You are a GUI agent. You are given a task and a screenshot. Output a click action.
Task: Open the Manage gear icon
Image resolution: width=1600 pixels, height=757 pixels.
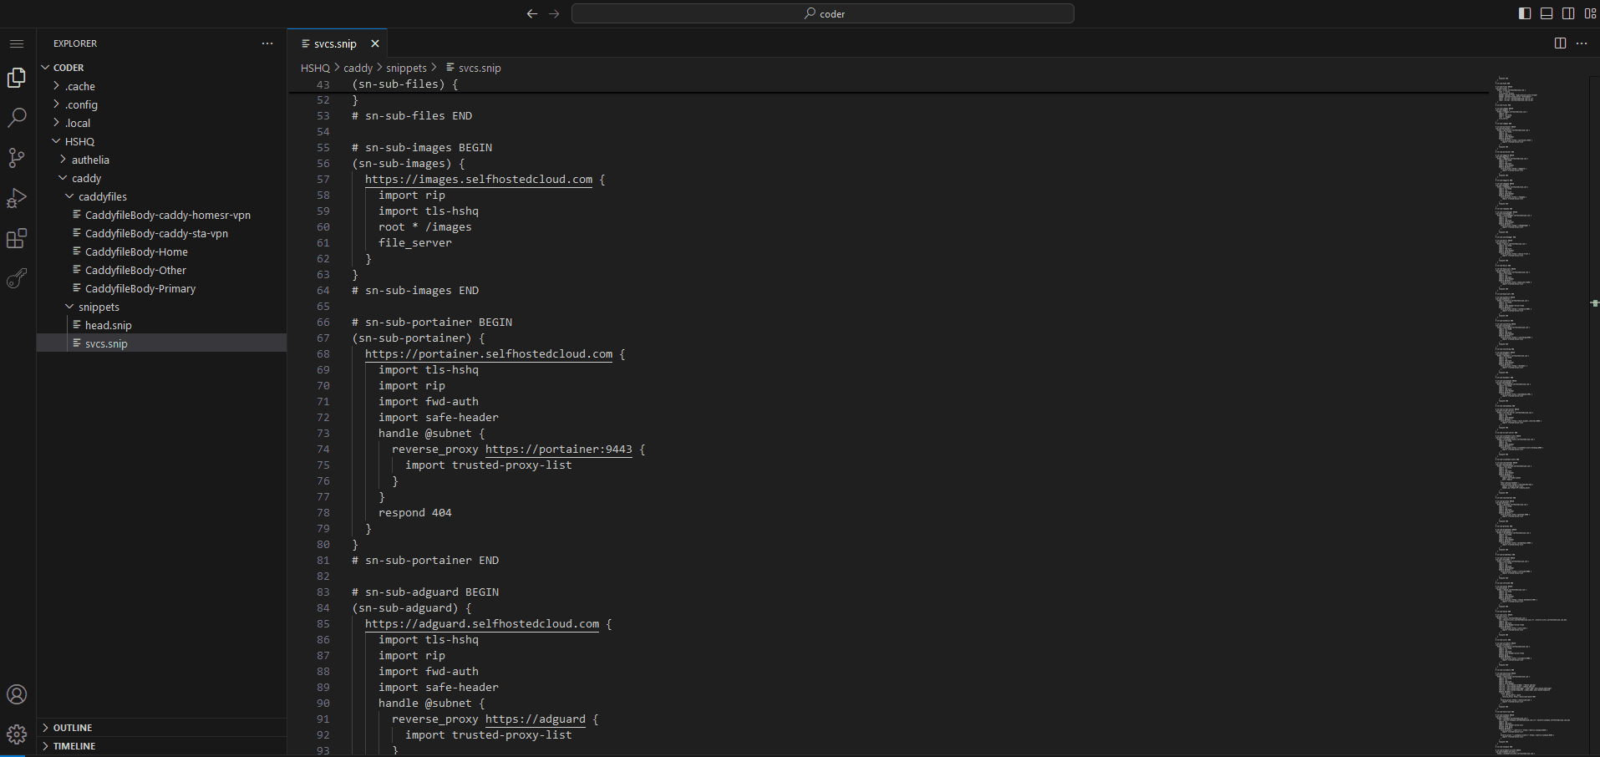tap(17, 734)
